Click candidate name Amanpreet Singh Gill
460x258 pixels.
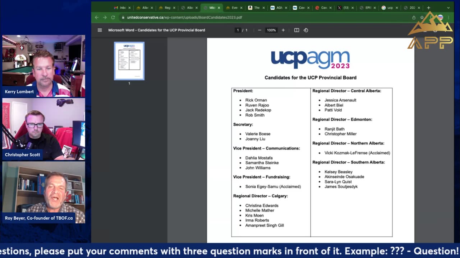264,225
